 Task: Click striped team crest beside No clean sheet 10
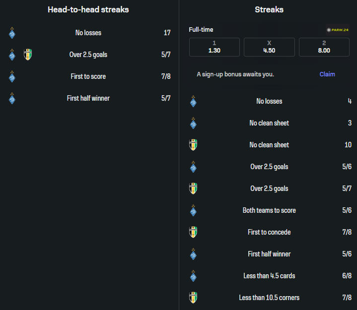(194, 145)
